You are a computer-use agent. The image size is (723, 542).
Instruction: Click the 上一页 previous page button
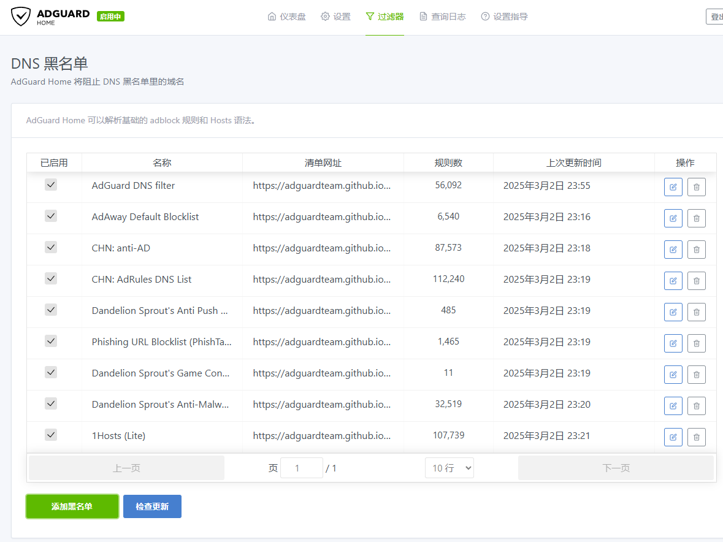point(126,468)
